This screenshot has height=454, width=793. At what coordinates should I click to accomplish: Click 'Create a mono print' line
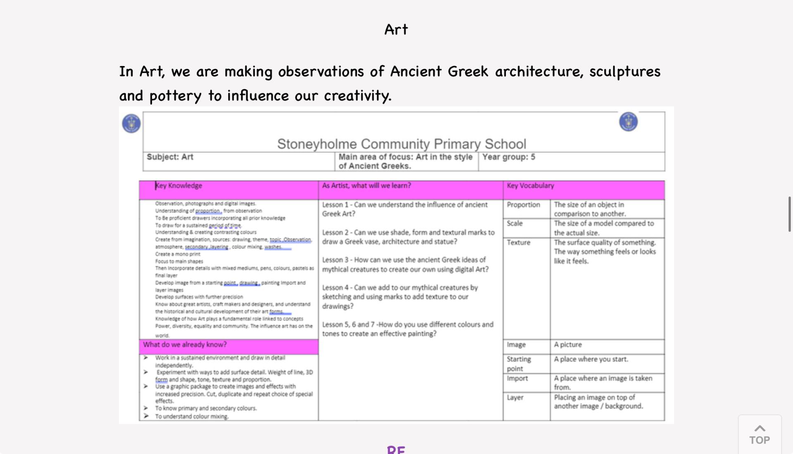(x=178, y=254)
